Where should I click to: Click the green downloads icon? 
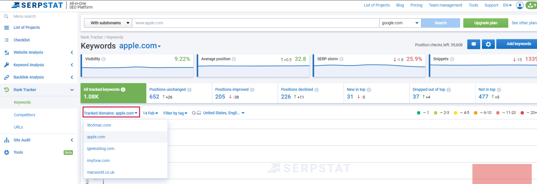[531, 5]
